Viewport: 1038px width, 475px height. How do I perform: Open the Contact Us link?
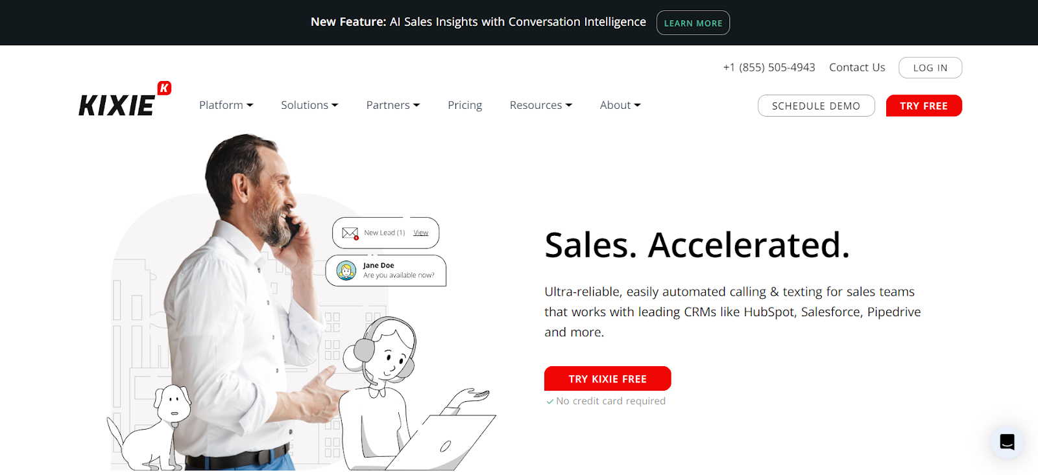(857, 67)
